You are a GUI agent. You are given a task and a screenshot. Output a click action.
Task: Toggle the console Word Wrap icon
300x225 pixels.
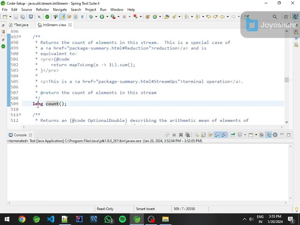(x=210, y=135)
